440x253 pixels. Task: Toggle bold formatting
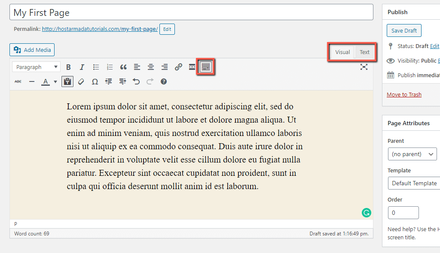[x=68, y=67]
